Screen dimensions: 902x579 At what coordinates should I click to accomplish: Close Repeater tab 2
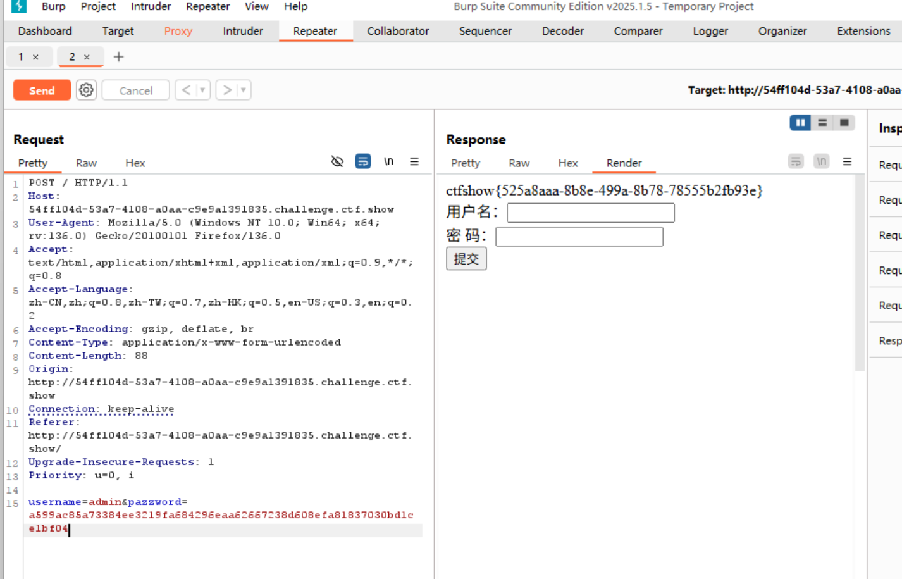pyautogui.click(x=87, y=57)
